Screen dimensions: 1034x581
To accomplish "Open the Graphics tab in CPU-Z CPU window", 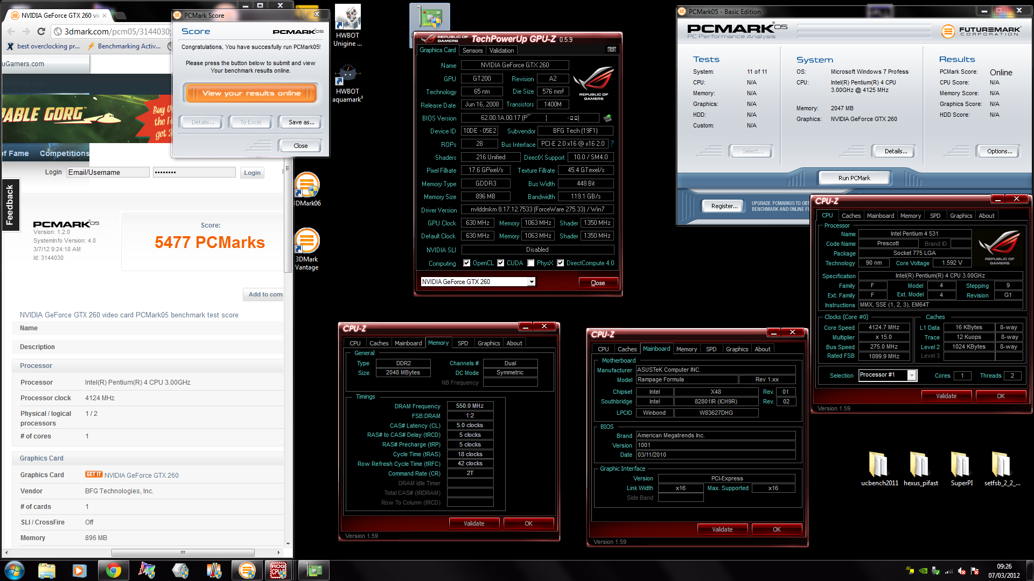I will pyautogui.click(x=961, y=216).
